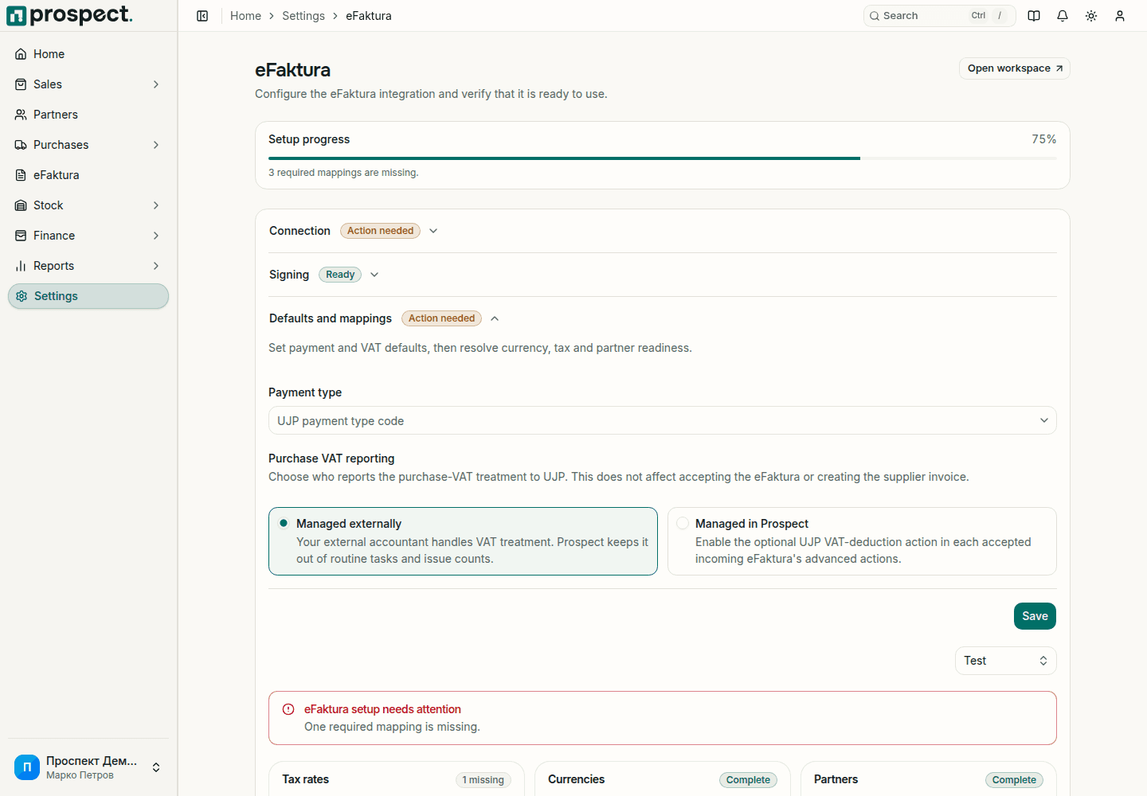The image size is (1147, 796).
Task: Expand the Purchases submenu chevron
Action: click(x=156, y=145)
